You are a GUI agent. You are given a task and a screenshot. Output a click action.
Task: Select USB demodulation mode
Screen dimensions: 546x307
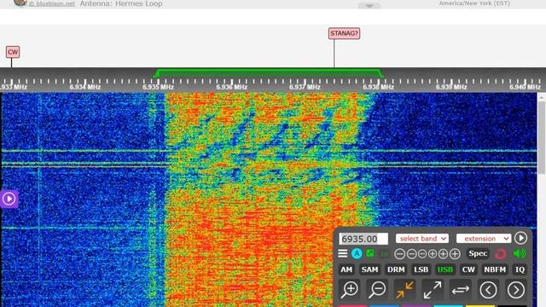pyautogui.click(x=445, y=269)
